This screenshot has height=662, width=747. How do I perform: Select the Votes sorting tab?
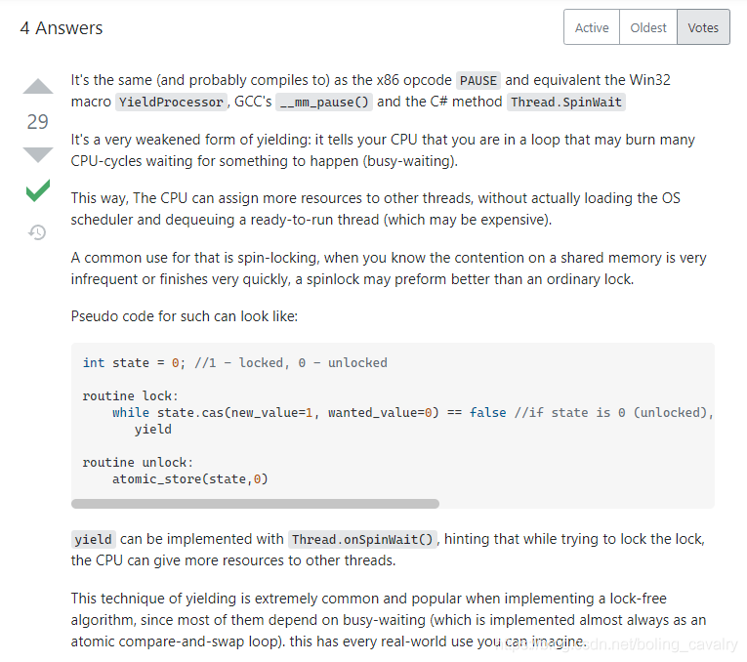(703, 27)
